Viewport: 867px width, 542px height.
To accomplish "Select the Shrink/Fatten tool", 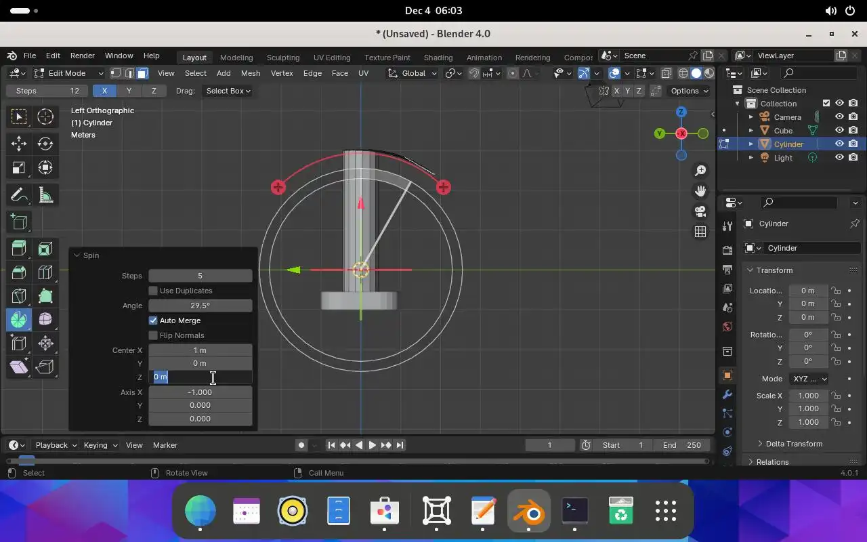I will pyautogui.click(x=45, y=343).
